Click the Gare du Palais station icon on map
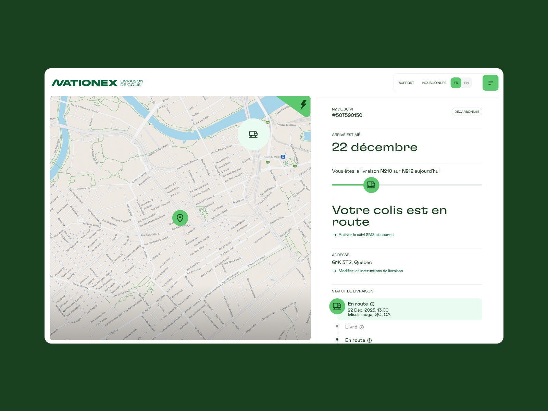Image resolution: width=548 pixels, height=411 pixels. point(283,157)
